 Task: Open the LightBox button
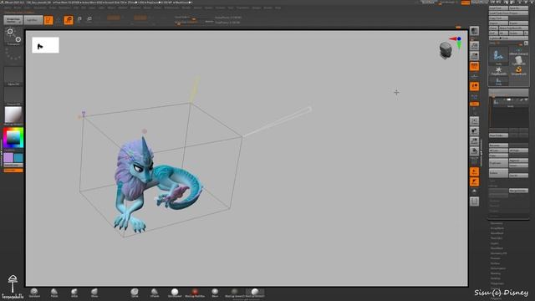point(33,20)
